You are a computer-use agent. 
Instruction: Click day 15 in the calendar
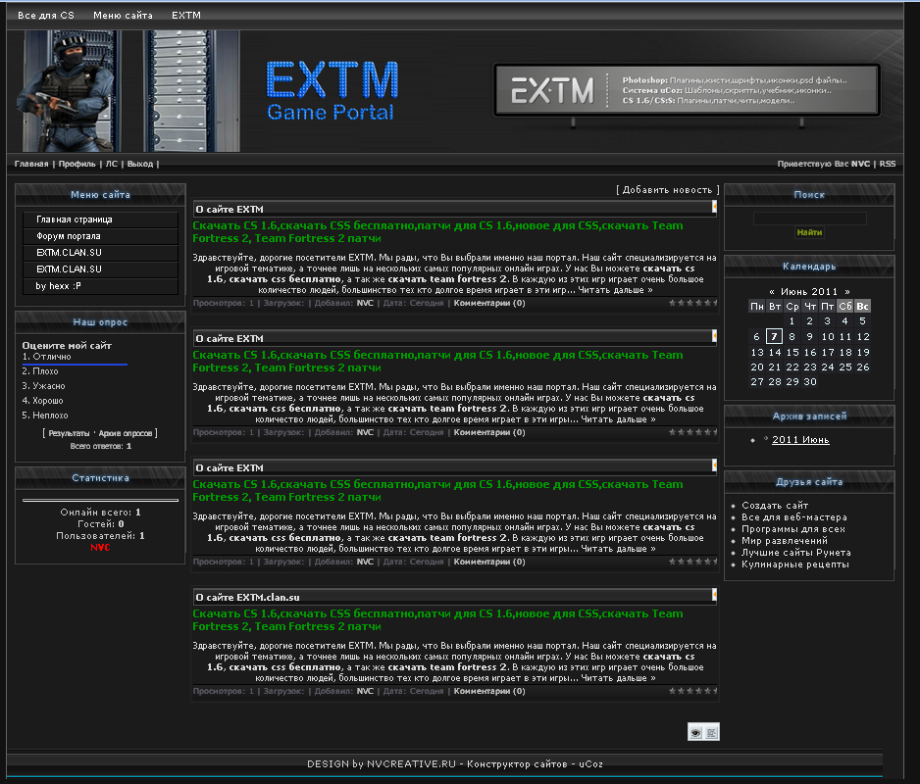792,353
